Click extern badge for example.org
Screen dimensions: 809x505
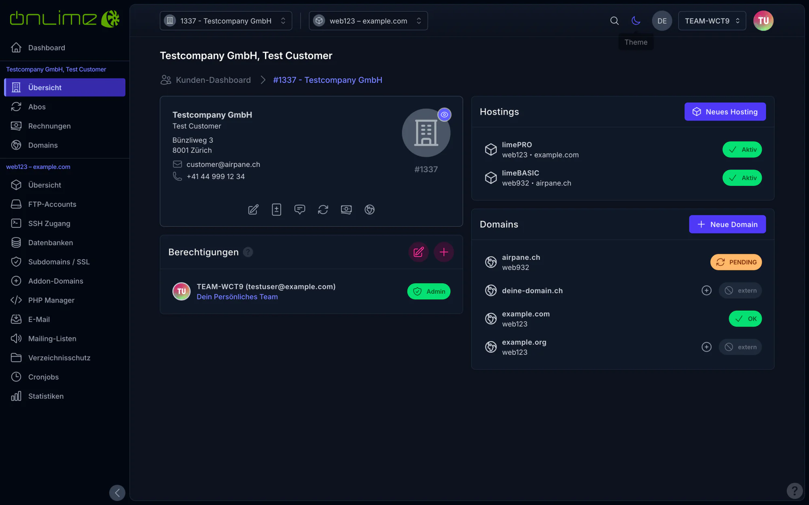[x=740, y=347]
